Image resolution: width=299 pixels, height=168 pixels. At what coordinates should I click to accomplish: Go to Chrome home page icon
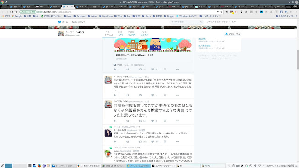point(16,12)
